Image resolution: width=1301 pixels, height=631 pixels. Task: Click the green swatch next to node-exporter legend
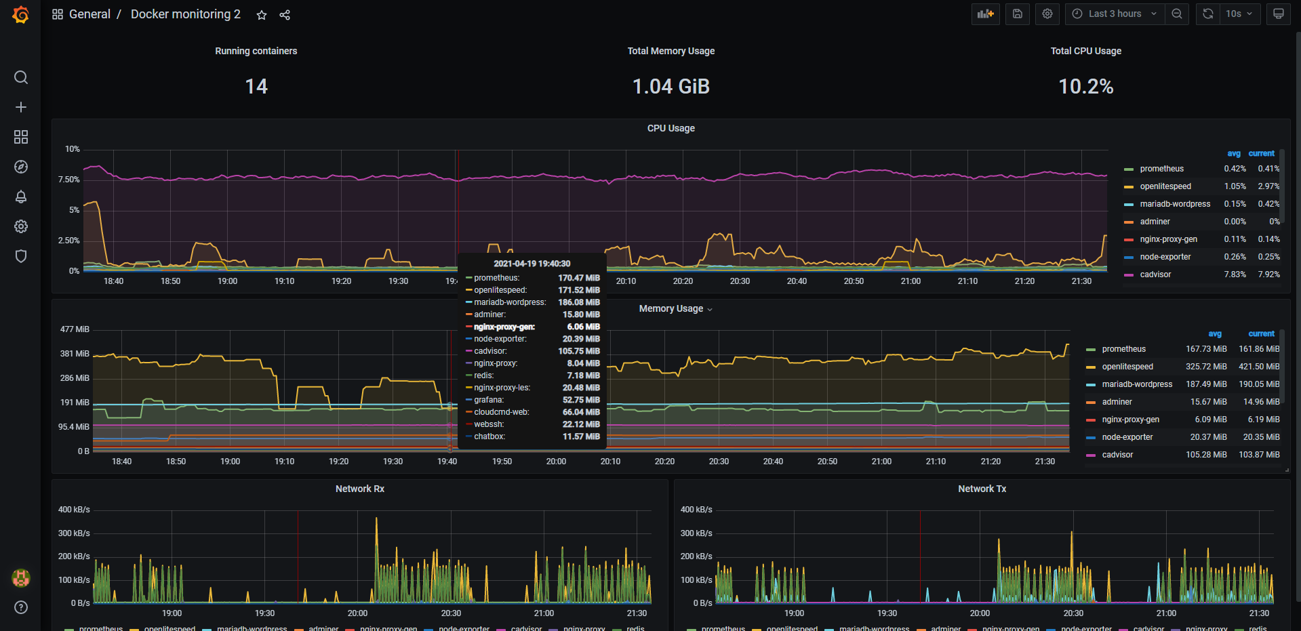1129,257
